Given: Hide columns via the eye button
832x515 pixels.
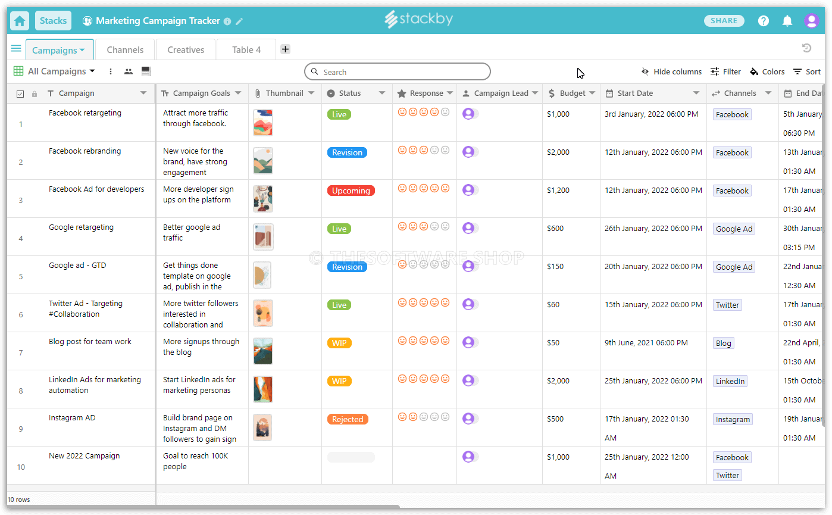Looking at the screenshot, I should (671, 71).
